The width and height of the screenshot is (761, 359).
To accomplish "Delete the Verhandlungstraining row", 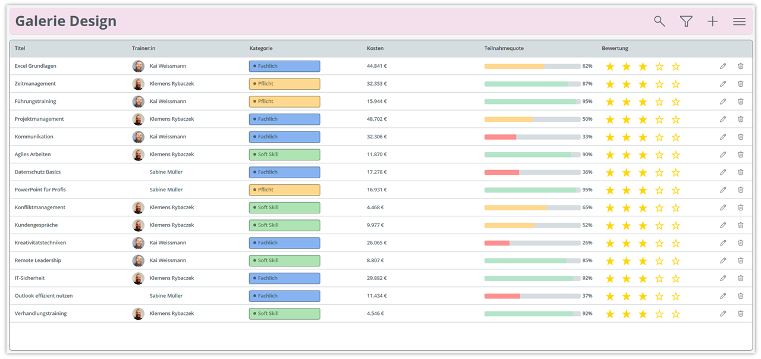I will [741, 314].
